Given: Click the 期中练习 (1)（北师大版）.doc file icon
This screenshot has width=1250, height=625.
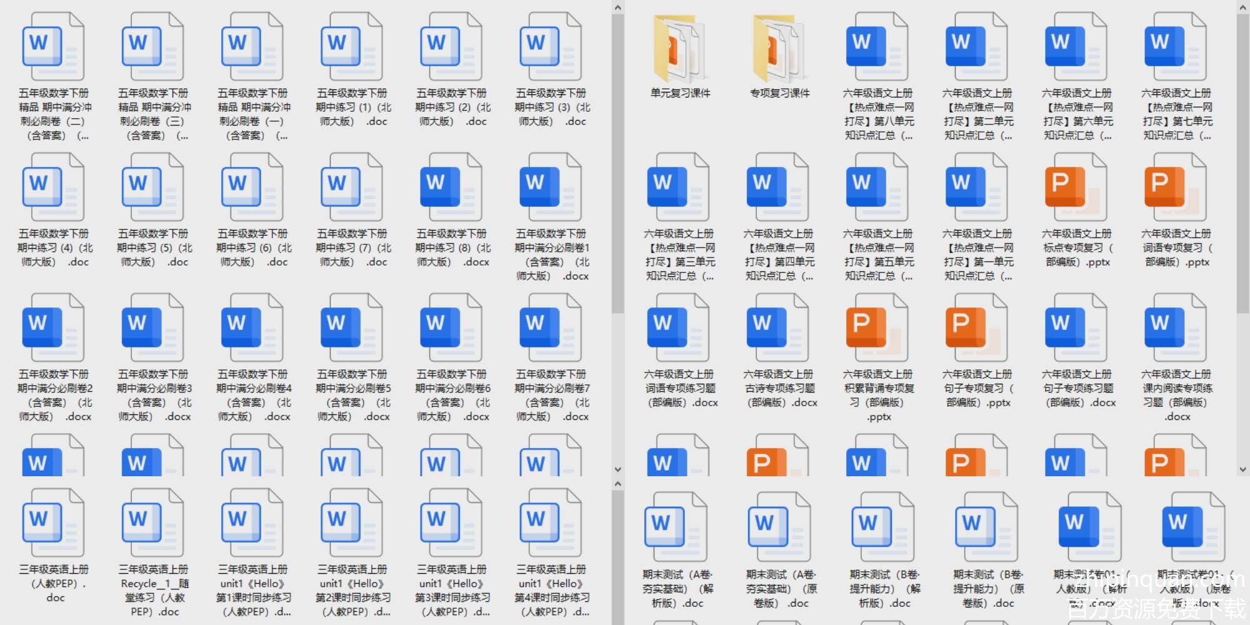Looking at the screenshot, I should click(352, 47).
